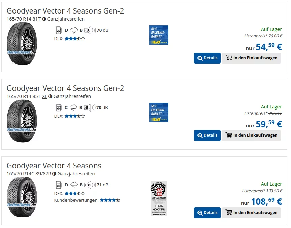Open Details for the 54,59 € tire
Image resolution: width=291 pixels, height=228 pixels.
click(x=207, y=58)
